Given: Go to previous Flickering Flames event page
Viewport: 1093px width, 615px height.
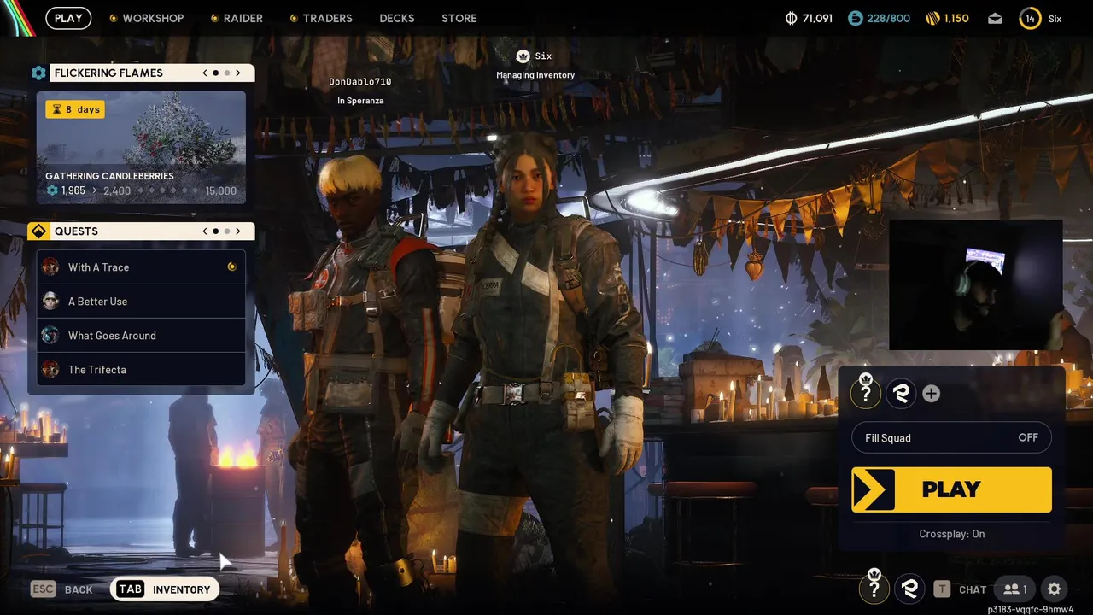Looking at the screenshot, I should (x=205, y=73).
